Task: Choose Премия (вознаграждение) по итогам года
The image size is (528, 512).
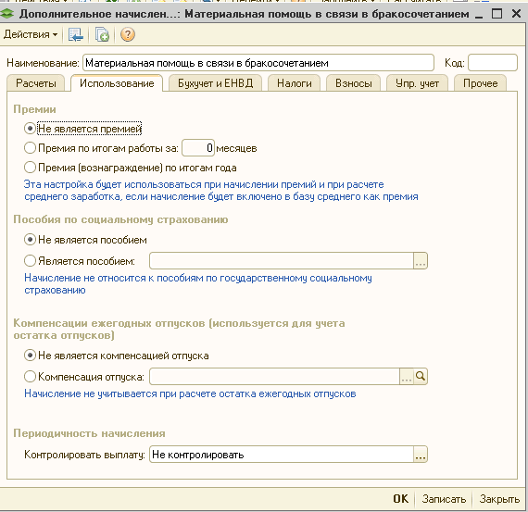Action: (30, 168)
